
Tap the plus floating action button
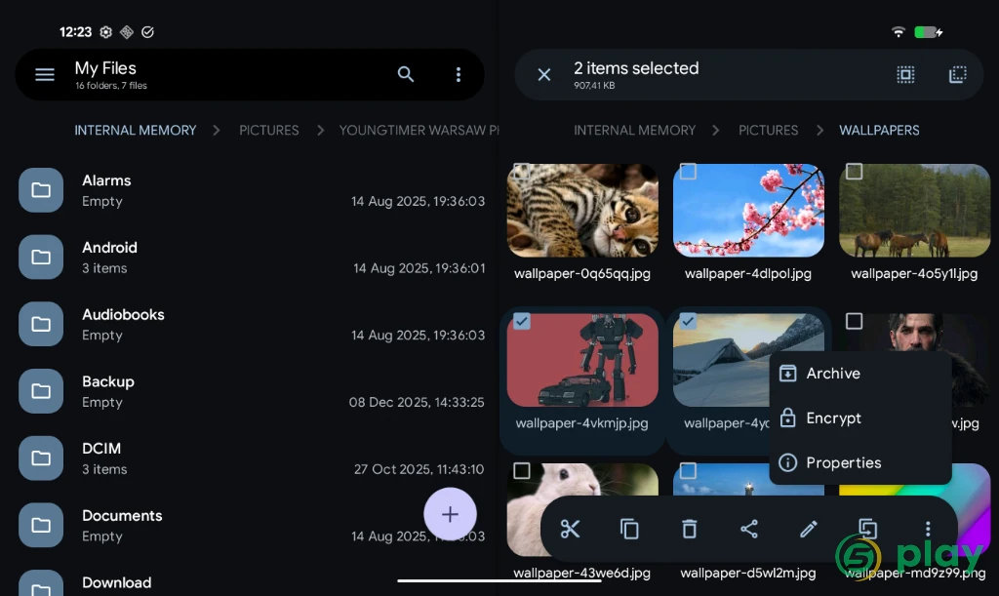tap(450, 514)
